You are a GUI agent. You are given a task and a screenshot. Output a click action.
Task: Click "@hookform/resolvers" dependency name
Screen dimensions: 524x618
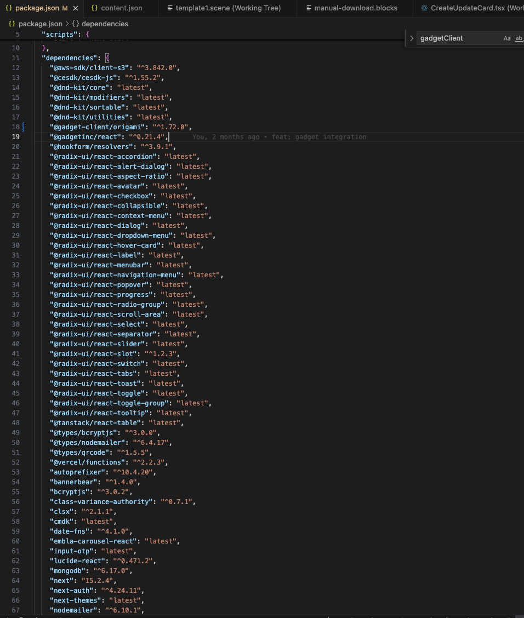[91, 147]
